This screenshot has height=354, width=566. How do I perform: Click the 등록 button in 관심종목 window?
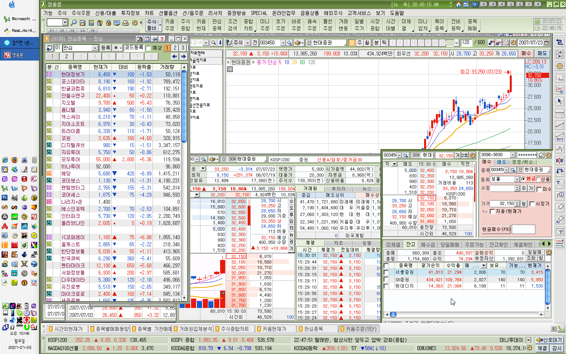[106, 48]
